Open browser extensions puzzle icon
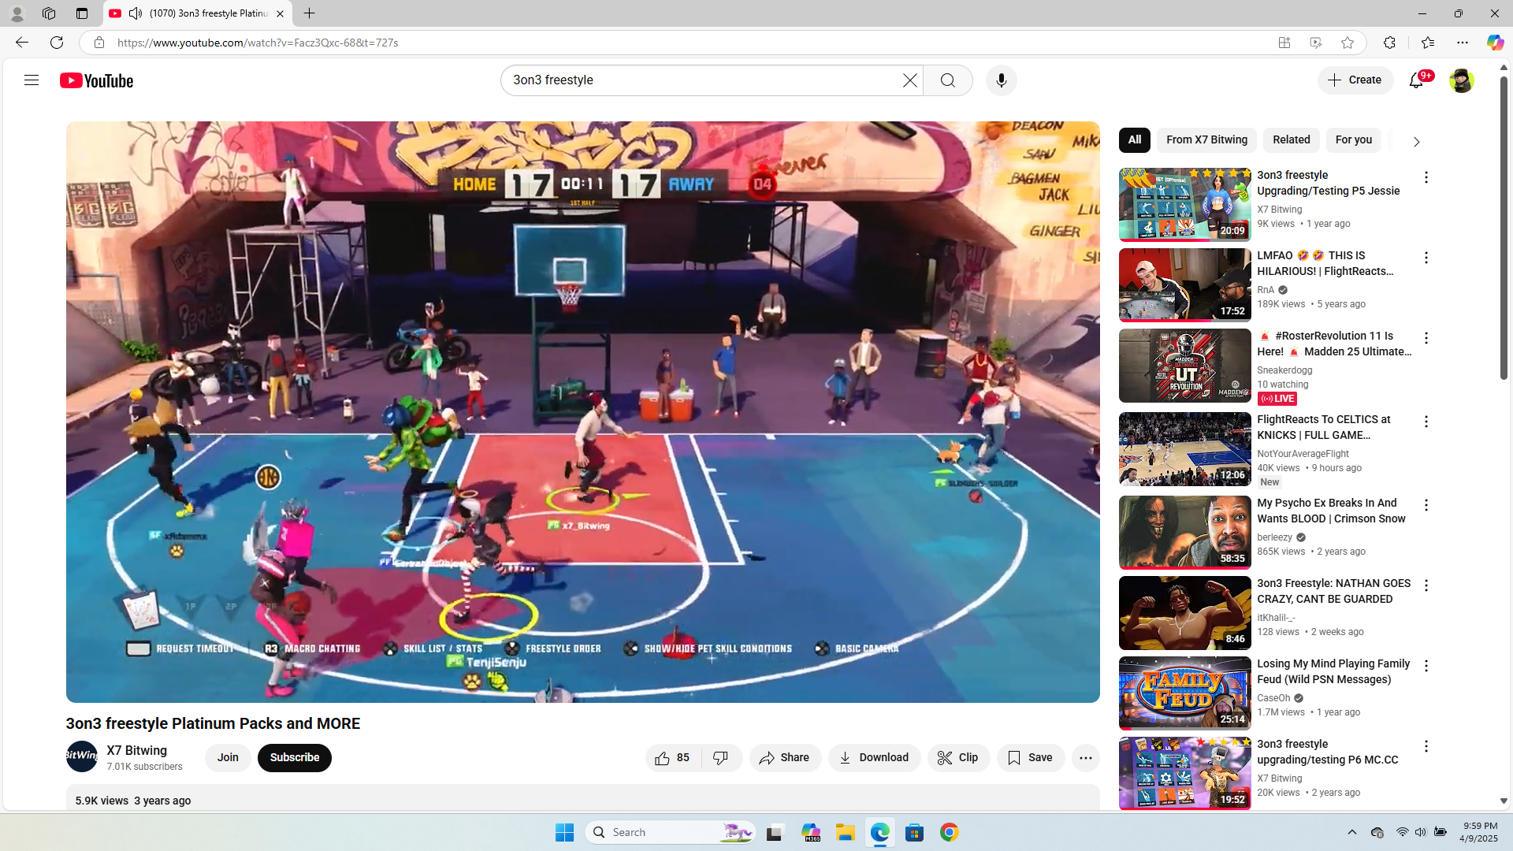Viewport: 1513px width, 851px height. [x=1389, y=43]
